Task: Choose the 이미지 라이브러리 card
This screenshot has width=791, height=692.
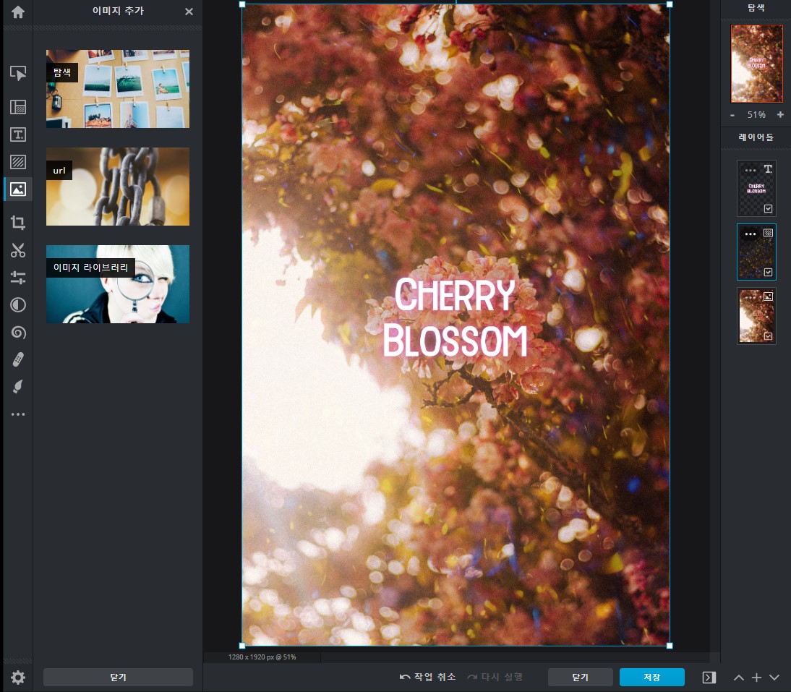Action: pos(118,284)
